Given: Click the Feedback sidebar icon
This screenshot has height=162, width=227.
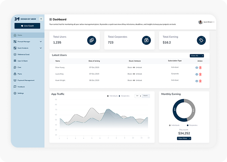Looking at the screenshot, I should tap(15, 86).
